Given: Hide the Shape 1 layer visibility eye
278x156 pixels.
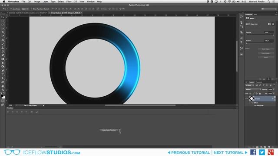Looking at the screenshot, I should coord(246,99).
